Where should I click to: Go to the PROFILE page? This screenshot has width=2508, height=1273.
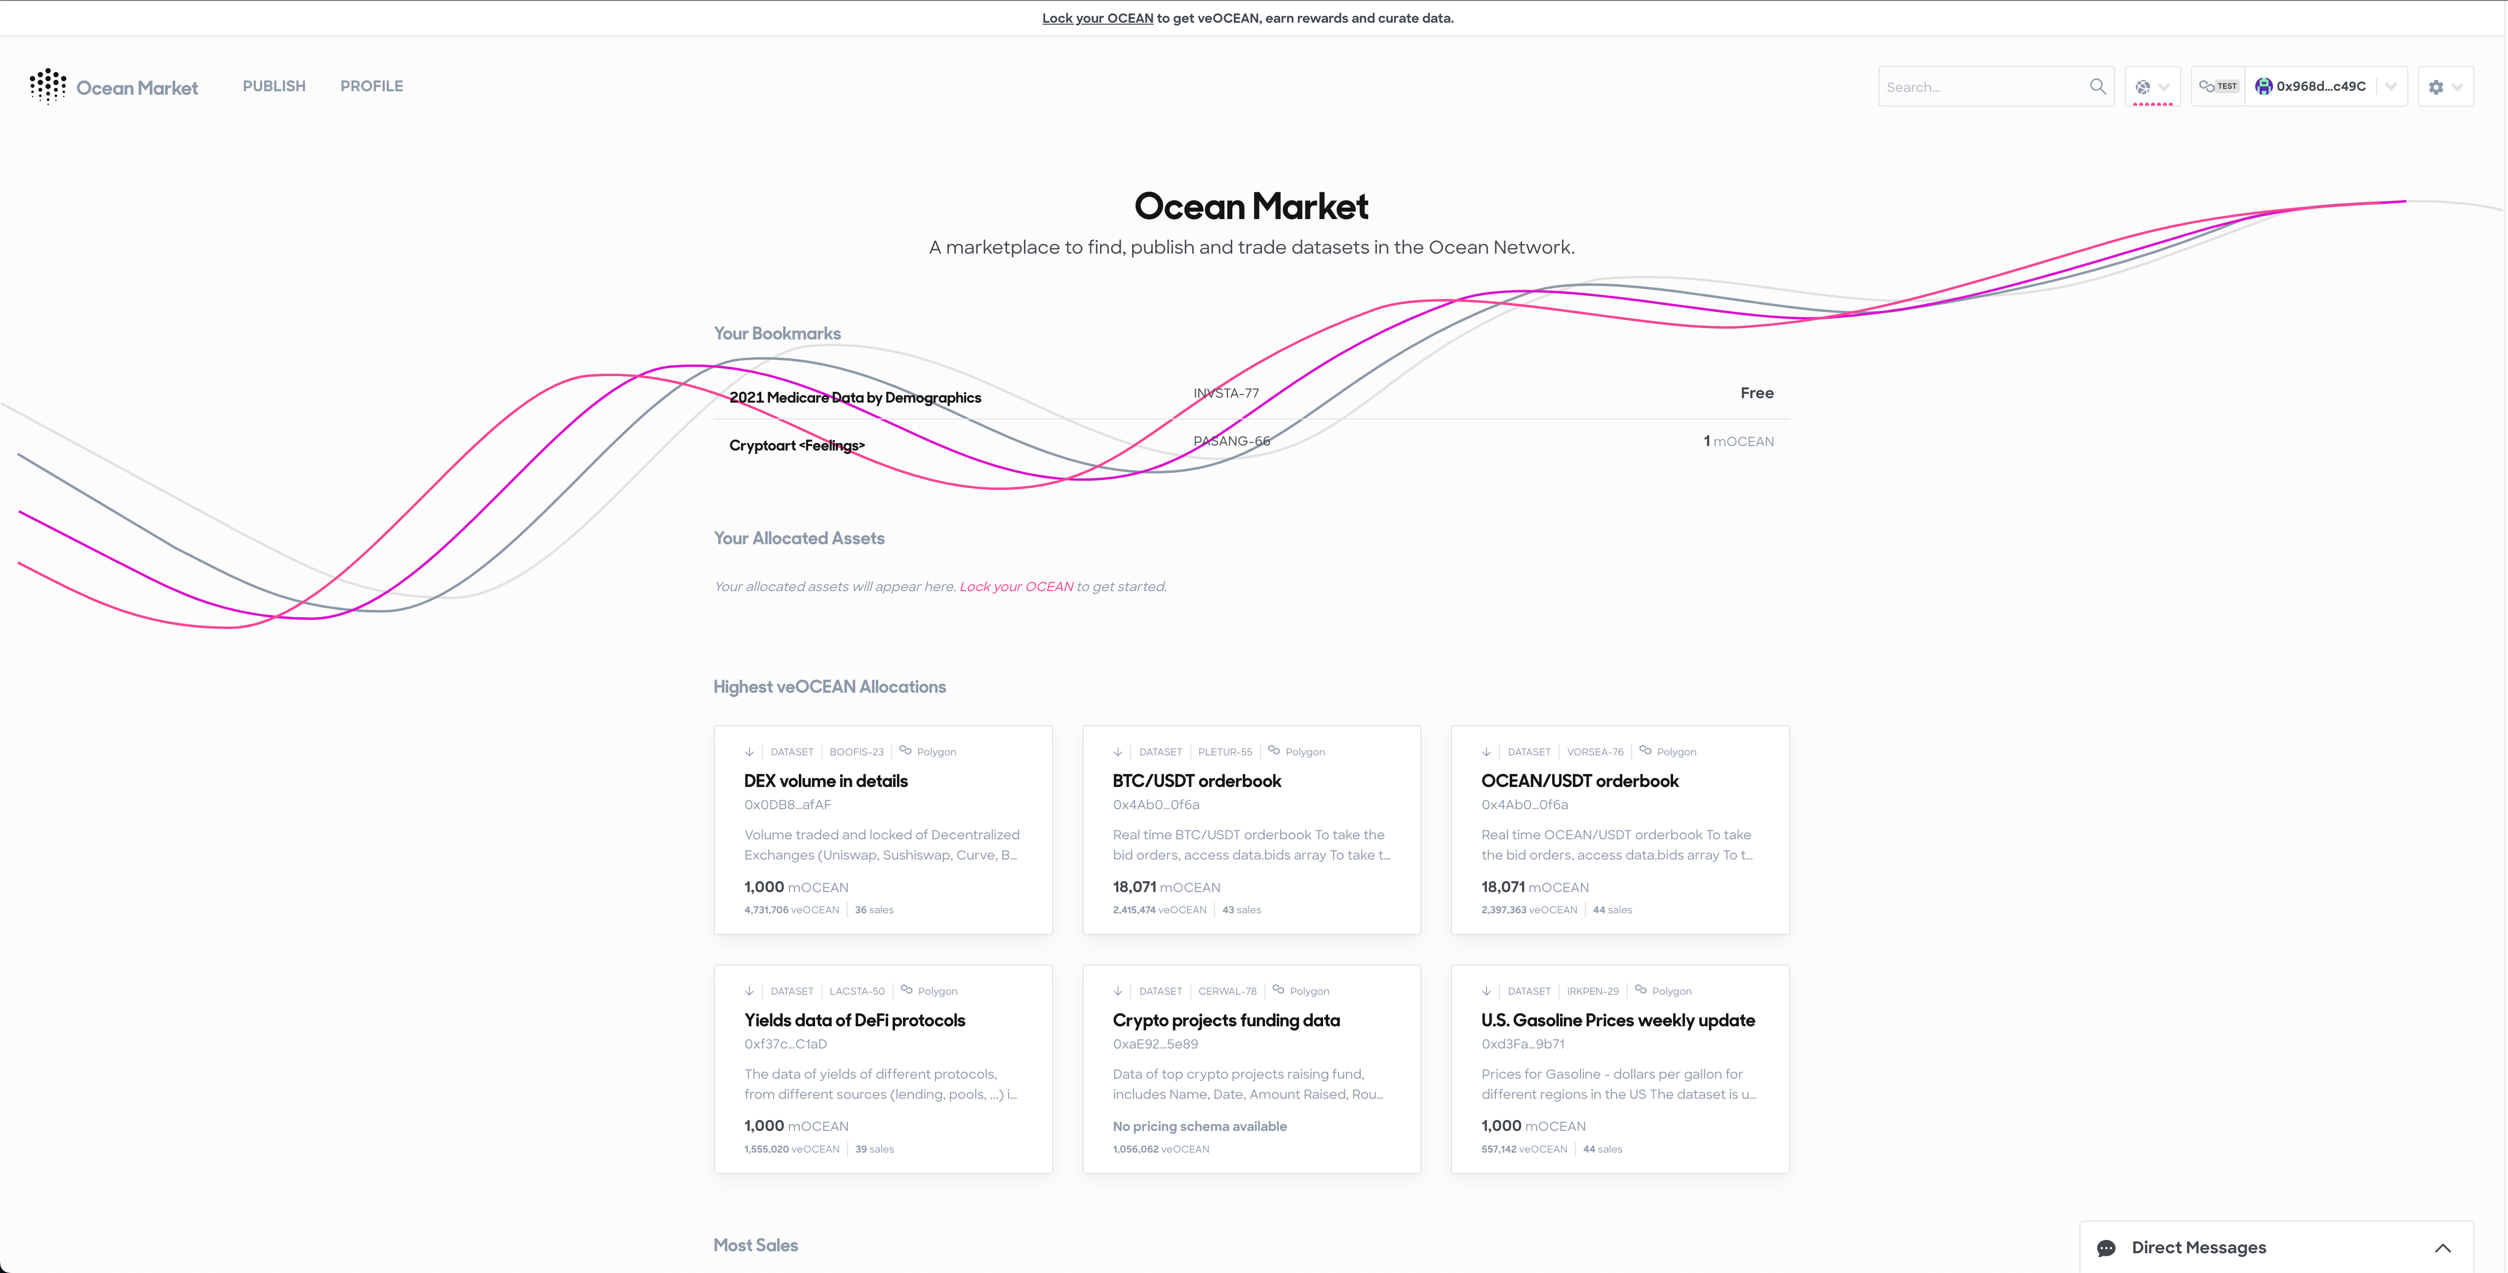(372, 87)
